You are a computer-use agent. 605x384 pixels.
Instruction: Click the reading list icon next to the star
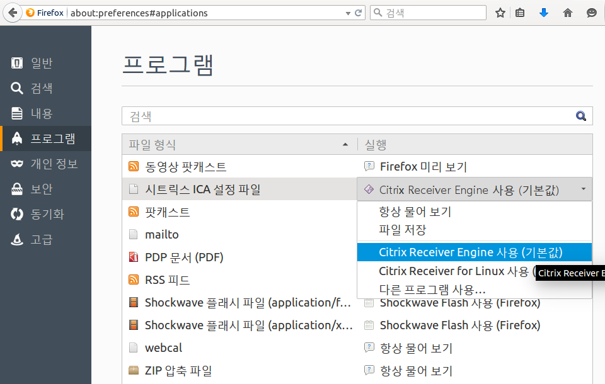[x=520, y=12]
